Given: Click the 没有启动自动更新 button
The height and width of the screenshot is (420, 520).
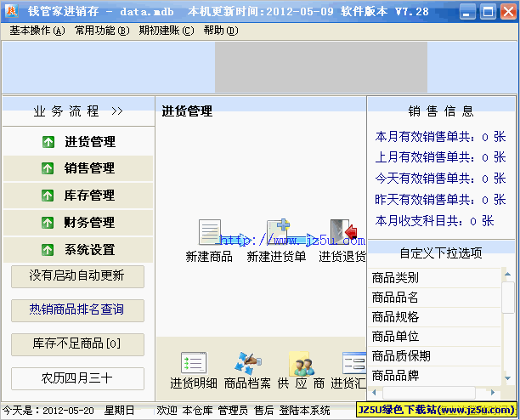Looking at the screenshot, I should click(77, 276).
